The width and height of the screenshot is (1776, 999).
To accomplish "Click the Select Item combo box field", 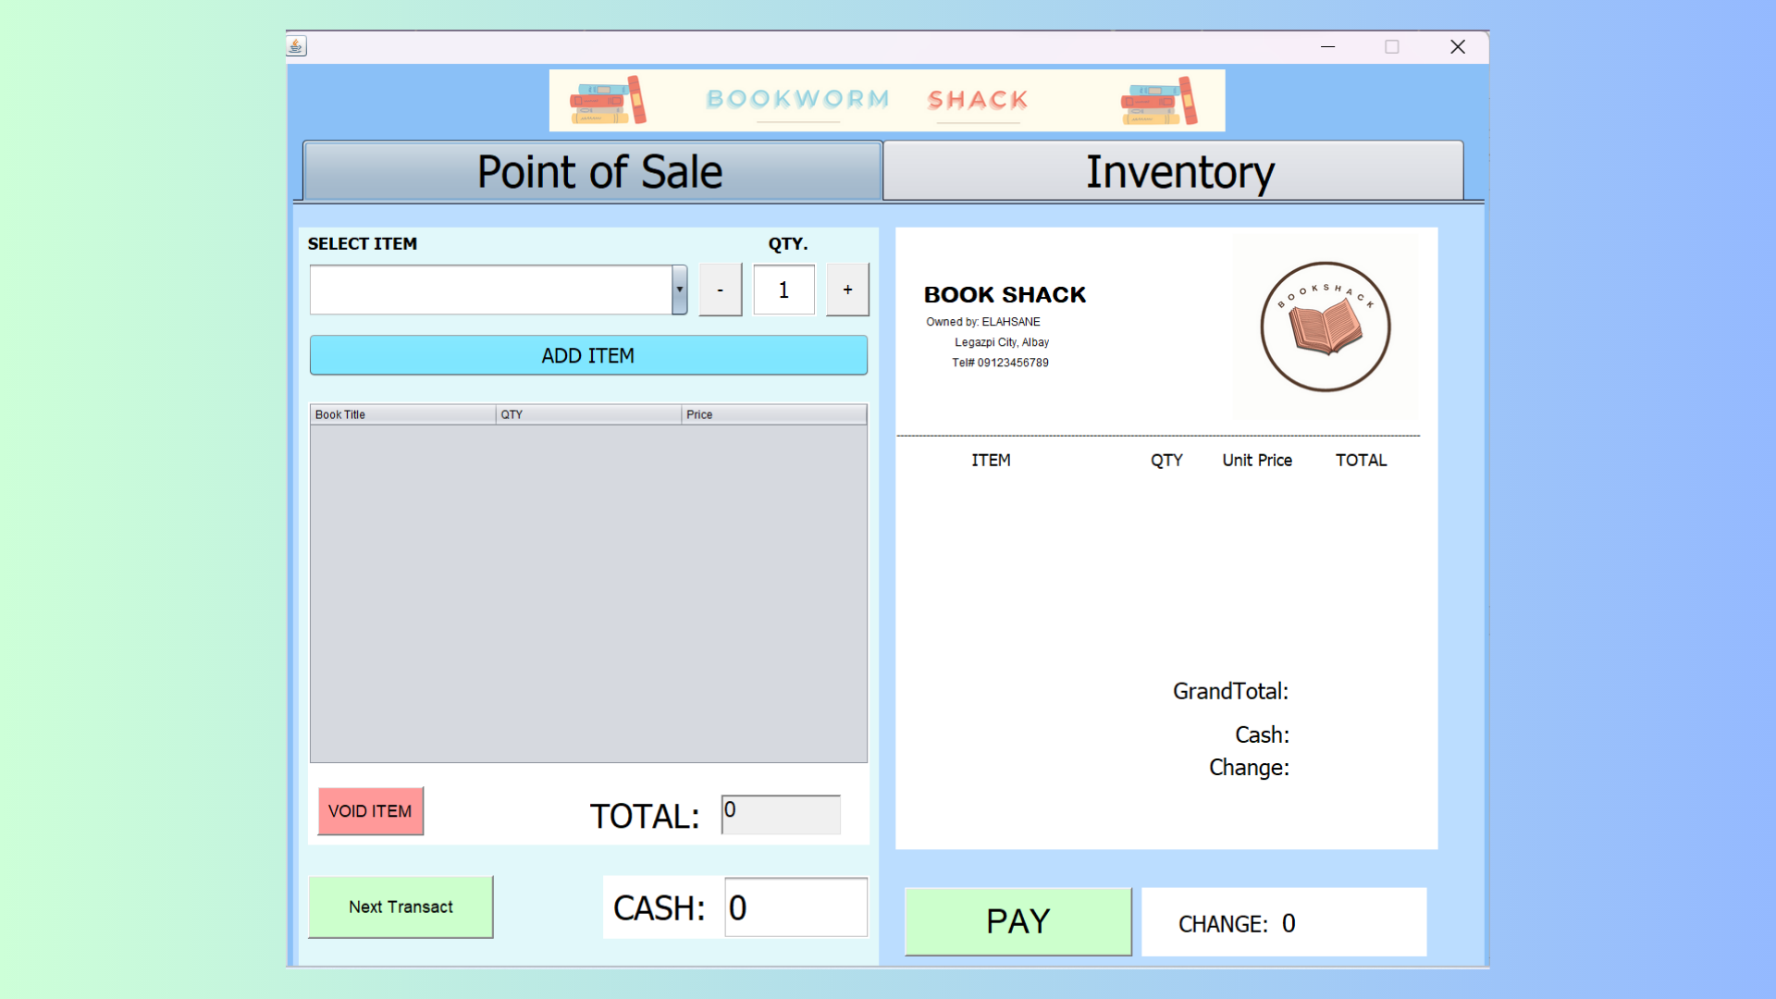I will [490, 290].
